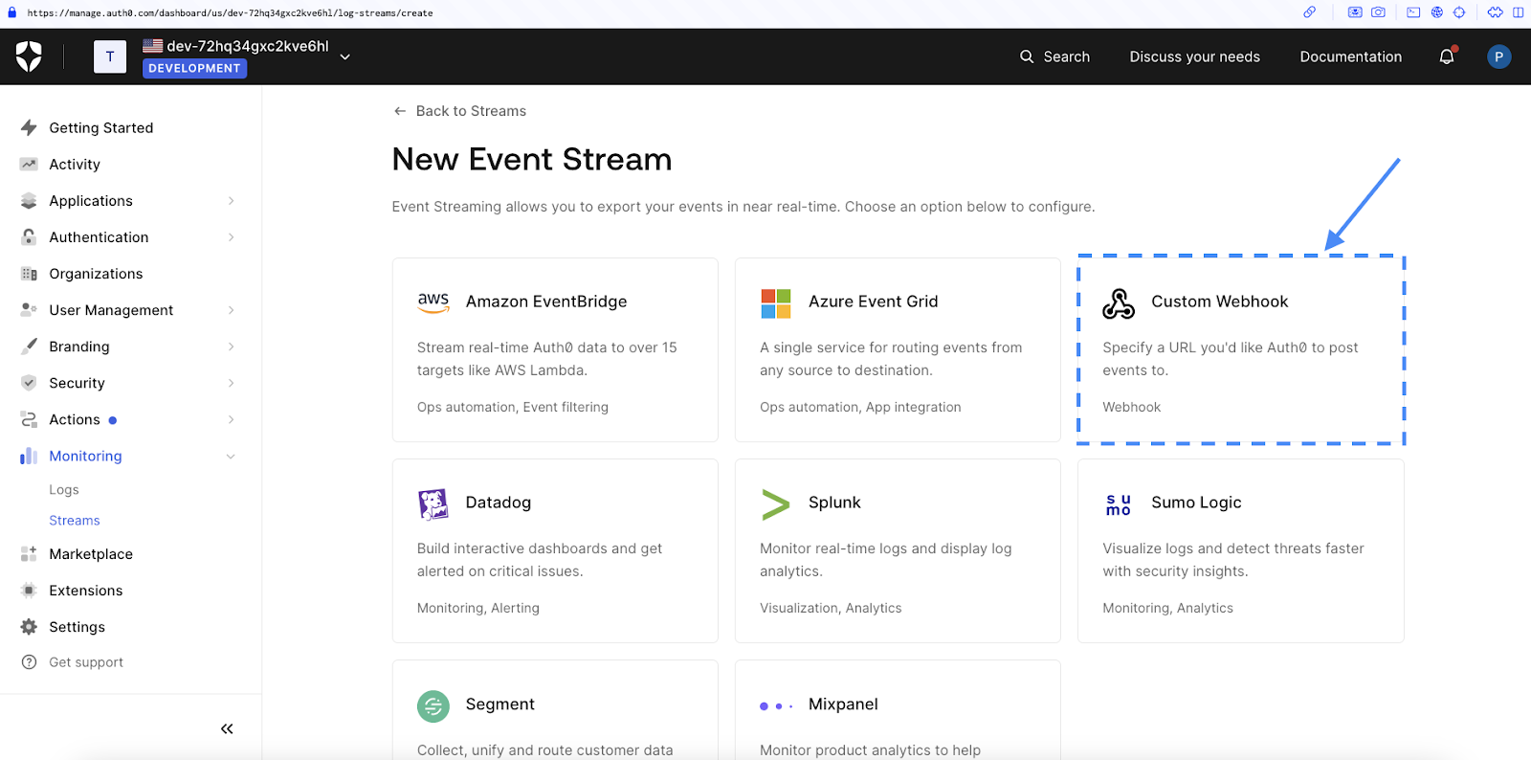Open Logs under Monitoring

coord(64,489)
